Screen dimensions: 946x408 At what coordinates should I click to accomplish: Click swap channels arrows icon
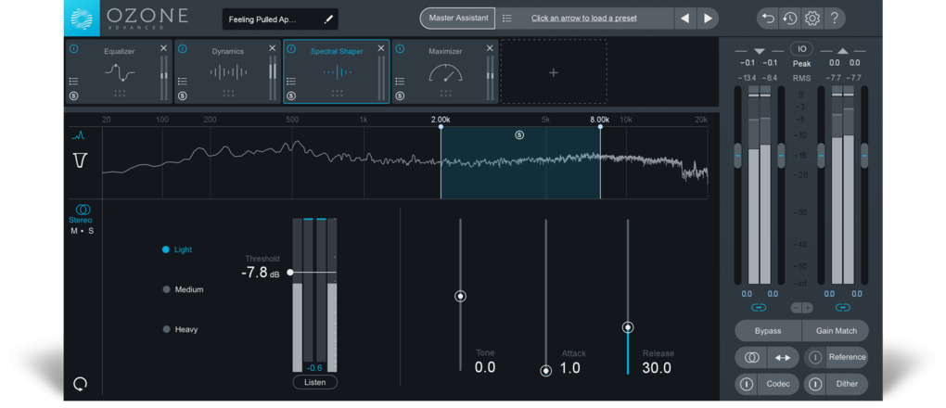[x=783, y=357]
